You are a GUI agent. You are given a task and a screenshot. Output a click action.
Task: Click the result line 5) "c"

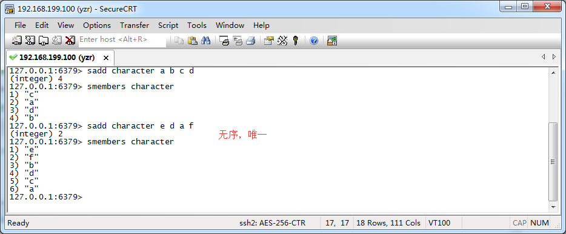[24, 181]
